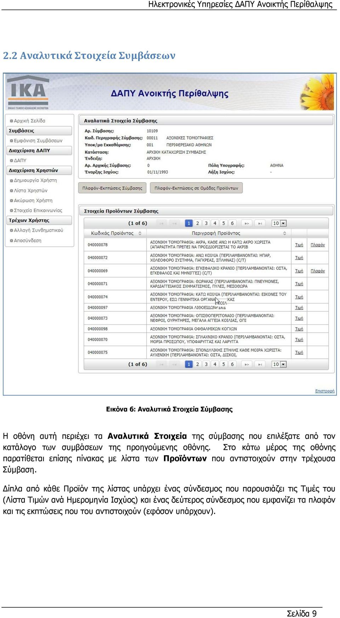
Task: Click the gear icon beside Αλλαγή Συνθηματικού
Action: point(11,230)
